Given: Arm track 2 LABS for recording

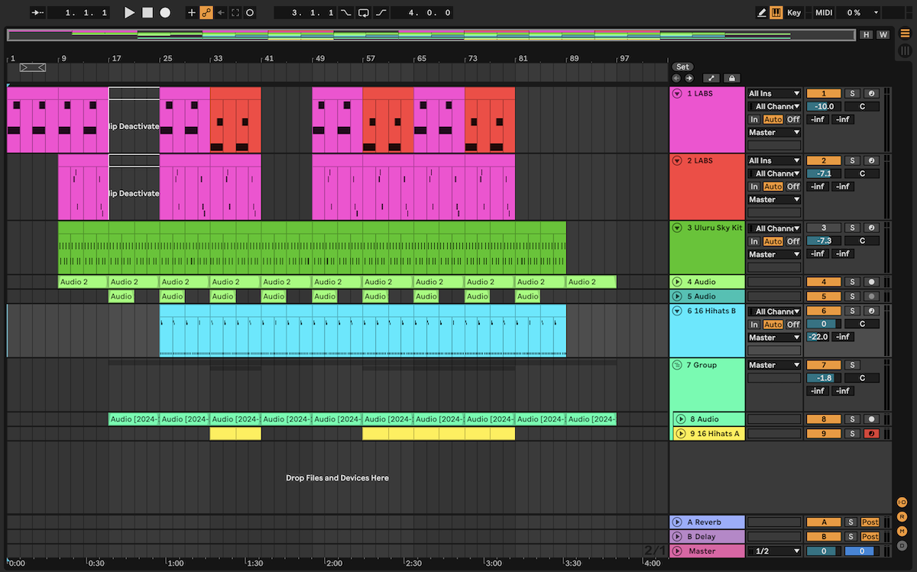Looking at the screenshot, I should click(871, 161).
